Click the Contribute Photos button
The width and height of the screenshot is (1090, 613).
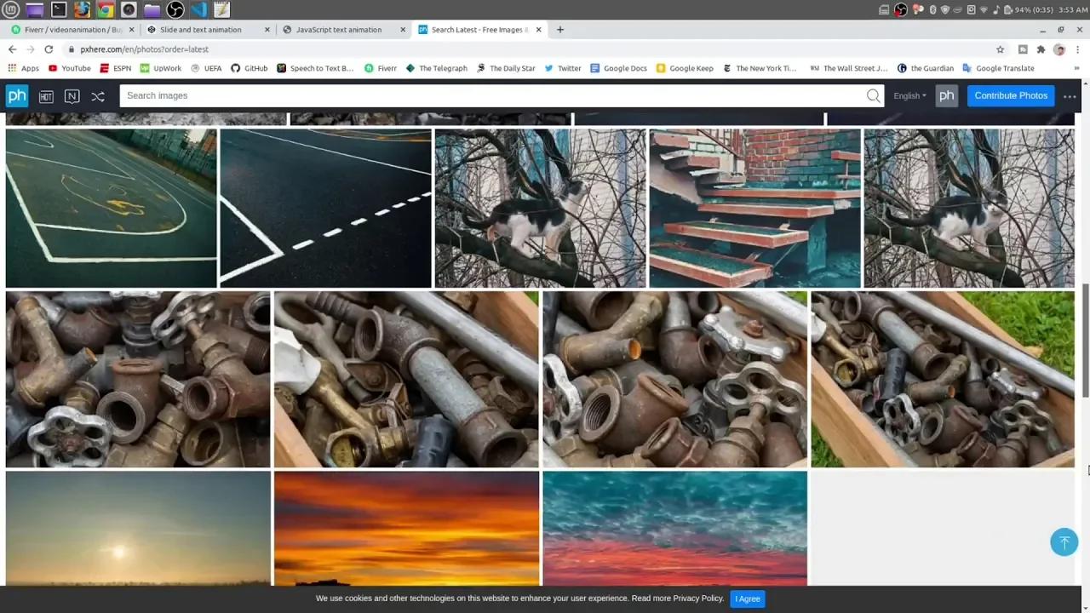[1011, 95]
